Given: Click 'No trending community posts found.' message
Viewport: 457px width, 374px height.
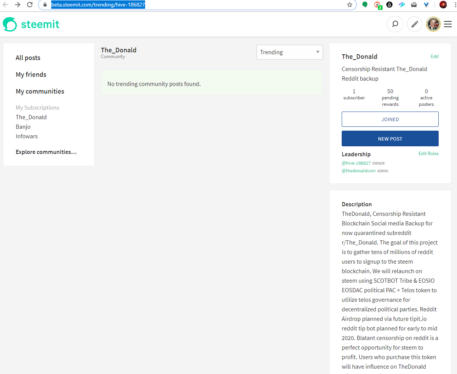Looking at the screenshot, I should (x=154, y=84).
